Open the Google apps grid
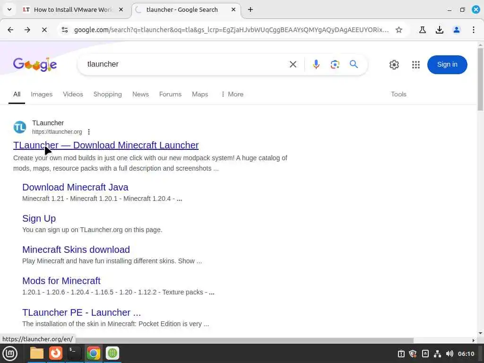Image resolution: width=484 pixels, height=363 pixels. point(416,64)
